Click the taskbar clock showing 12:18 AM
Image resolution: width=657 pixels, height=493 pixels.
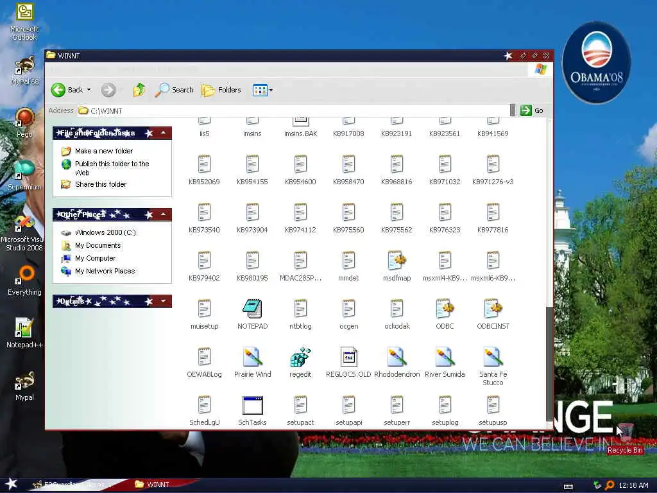click(x=633, y=485)
